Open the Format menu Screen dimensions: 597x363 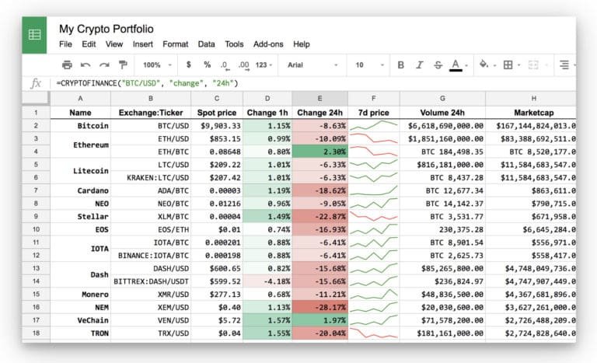pyautogui.click(x=175, y=44)
